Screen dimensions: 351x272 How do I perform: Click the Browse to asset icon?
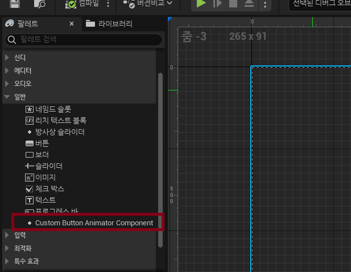pos(40,4)
